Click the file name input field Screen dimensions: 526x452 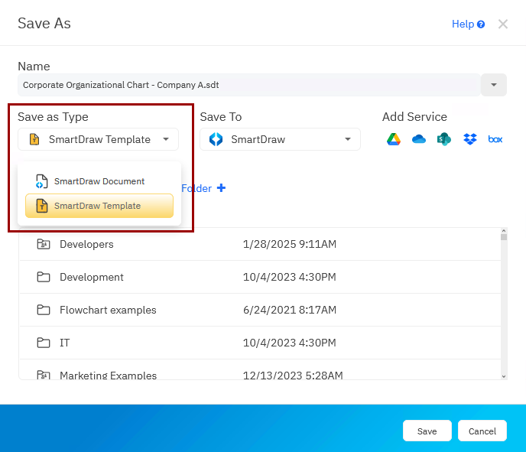[248, 85]
